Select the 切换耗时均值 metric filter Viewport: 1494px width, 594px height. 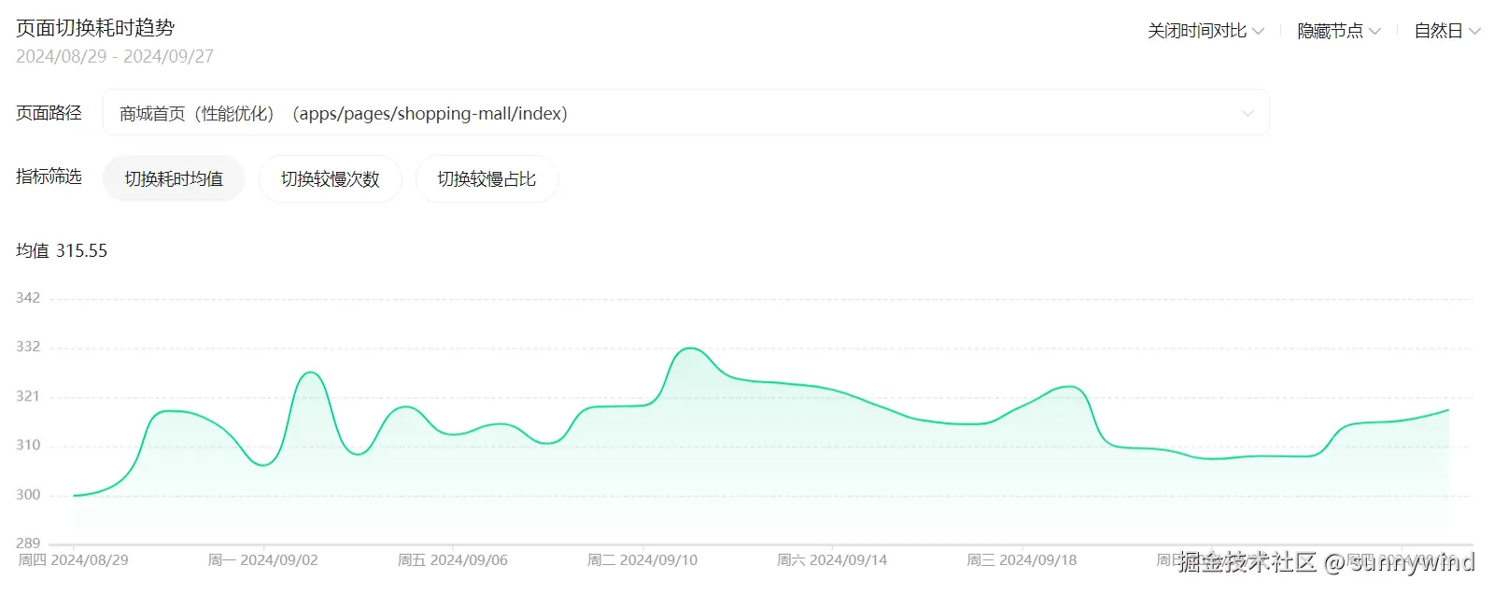174,178
